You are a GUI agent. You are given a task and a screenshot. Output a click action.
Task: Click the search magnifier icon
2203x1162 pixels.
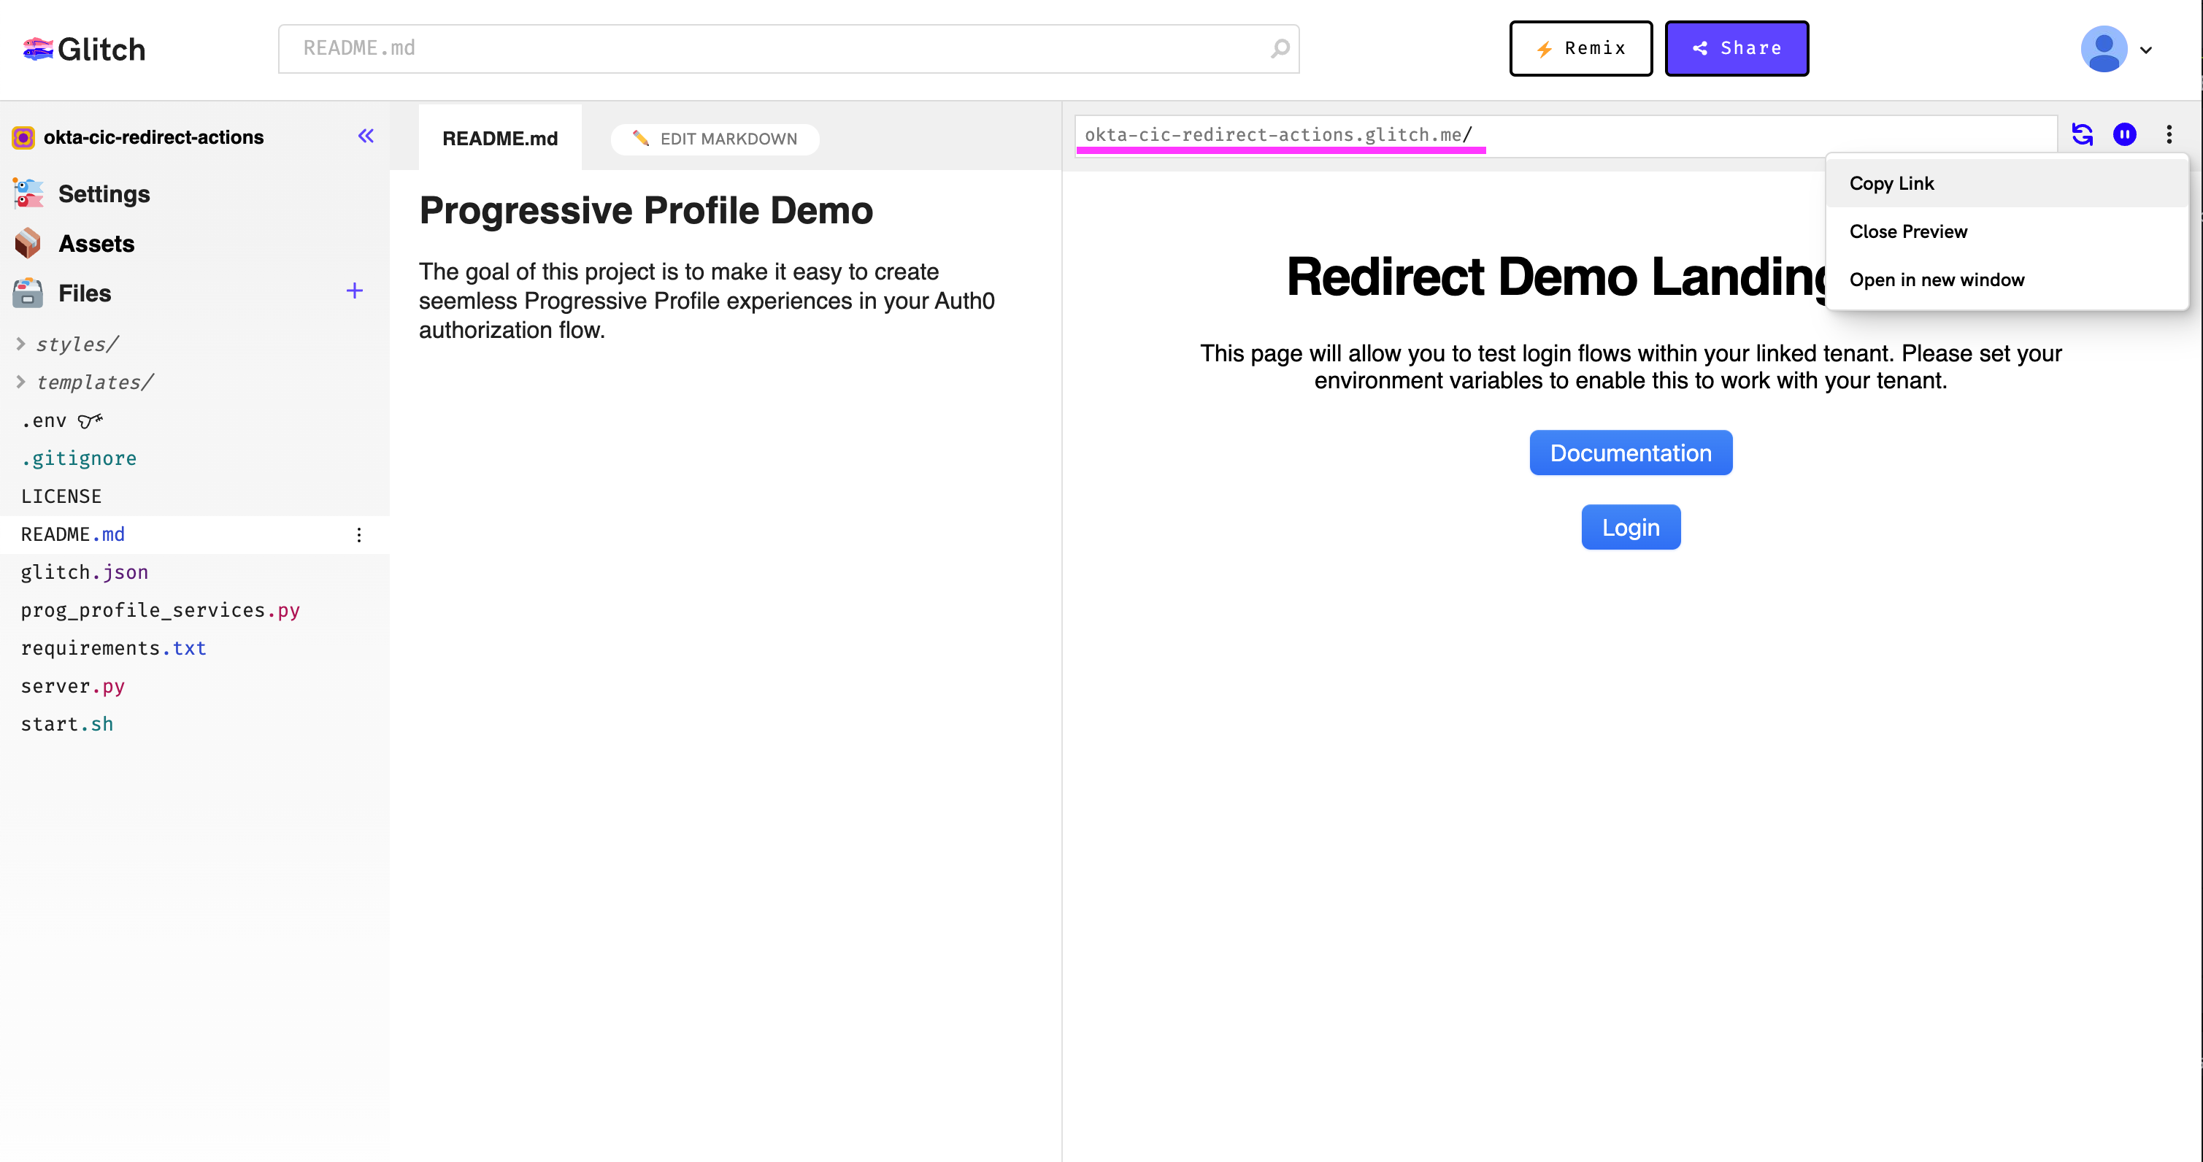click(1280, 49)
